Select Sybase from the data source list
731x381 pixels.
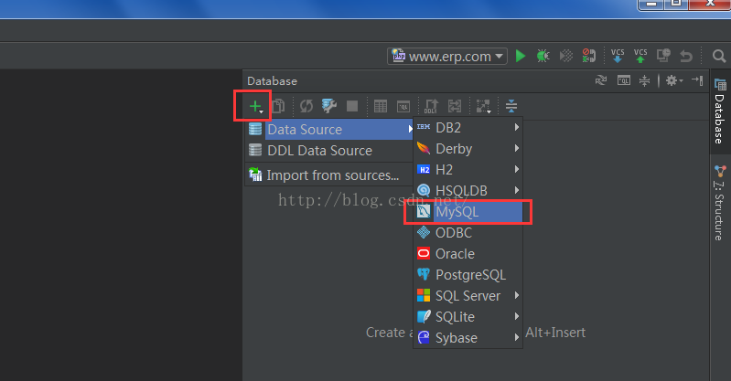[468, 338]
